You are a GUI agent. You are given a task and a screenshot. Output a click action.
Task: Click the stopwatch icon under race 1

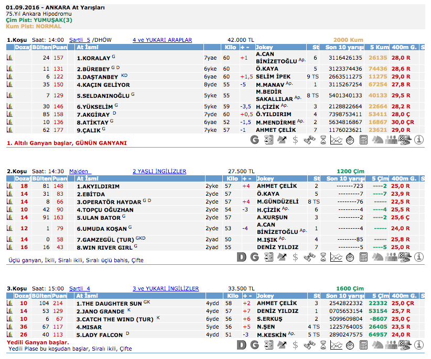(x=350, y=140)
